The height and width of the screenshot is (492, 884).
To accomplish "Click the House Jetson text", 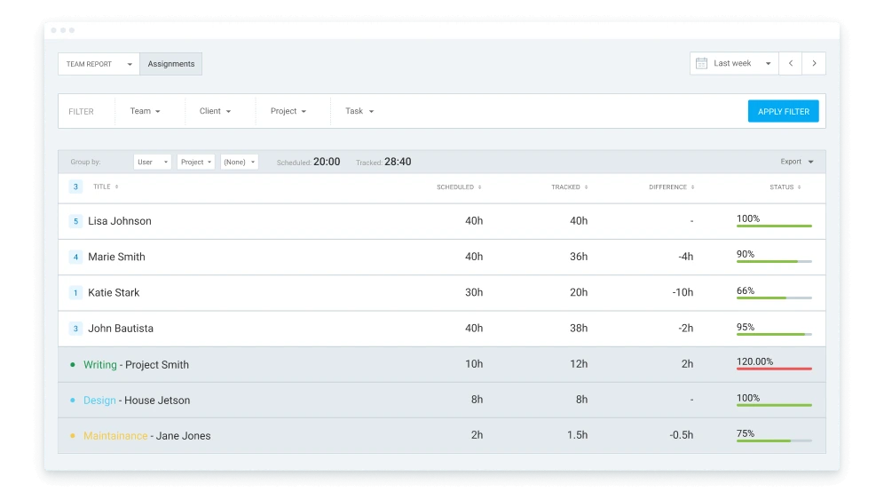I will point(157,400).
